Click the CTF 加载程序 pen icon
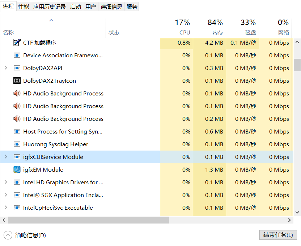301x246 pixels. coord(17,42)
